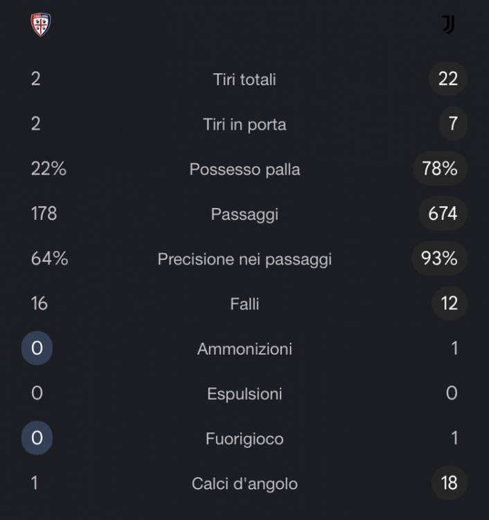Click Cagliari highlighted Ammonizioni value 0
This screenshot has height=520, width=489.
pos(37,348)
